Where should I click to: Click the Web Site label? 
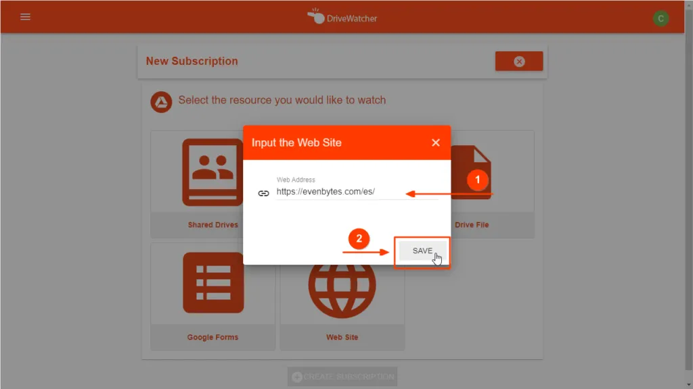pyautogui.click(x=342, y=337)
